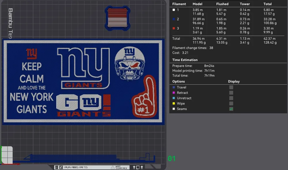Click the Cost value 3.21
This screenshot has width=288, height=170.
185,53
